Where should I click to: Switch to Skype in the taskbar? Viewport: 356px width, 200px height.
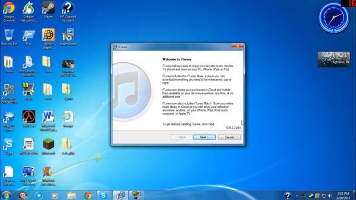tap(103, 196)
